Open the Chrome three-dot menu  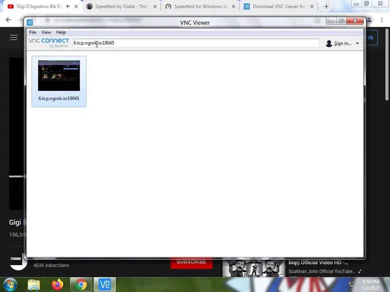pos(382,20)
